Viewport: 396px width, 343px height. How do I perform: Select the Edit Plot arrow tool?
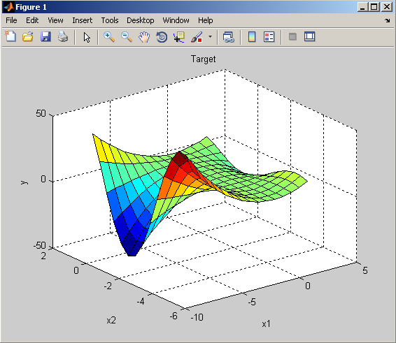(87, 37)
